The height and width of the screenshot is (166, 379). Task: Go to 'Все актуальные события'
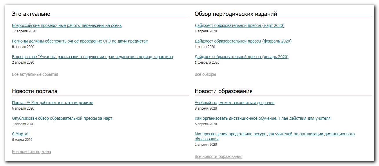(35, 74)
